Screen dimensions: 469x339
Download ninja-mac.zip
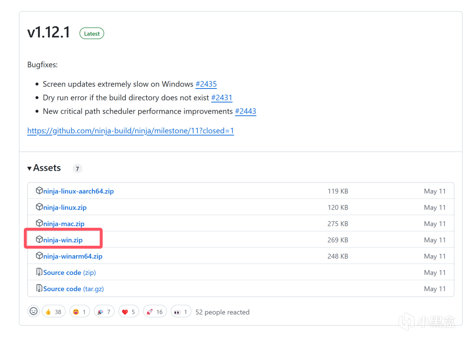pyautogui.click(x=64, y=224)
